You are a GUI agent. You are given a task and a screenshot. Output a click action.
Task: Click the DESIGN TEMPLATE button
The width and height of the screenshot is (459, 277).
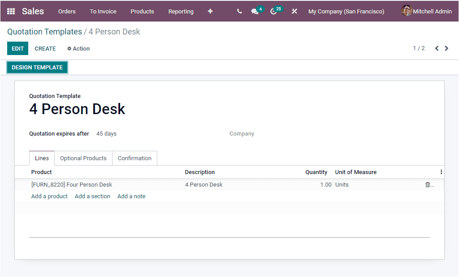(37, 67)
